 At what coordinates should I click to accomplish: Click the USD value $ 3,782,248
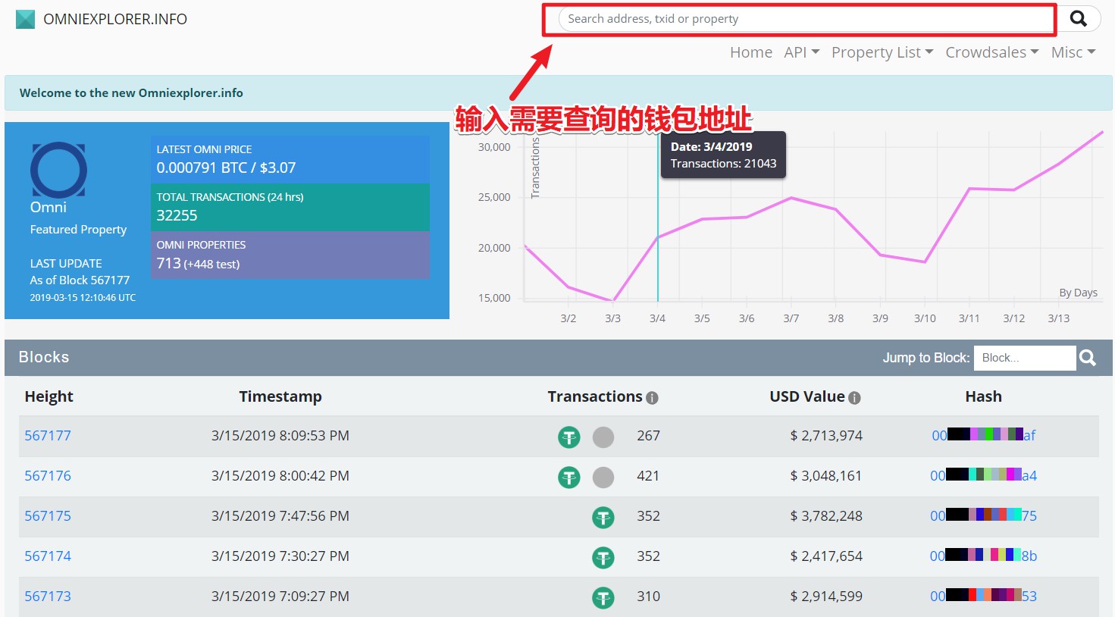826,516
